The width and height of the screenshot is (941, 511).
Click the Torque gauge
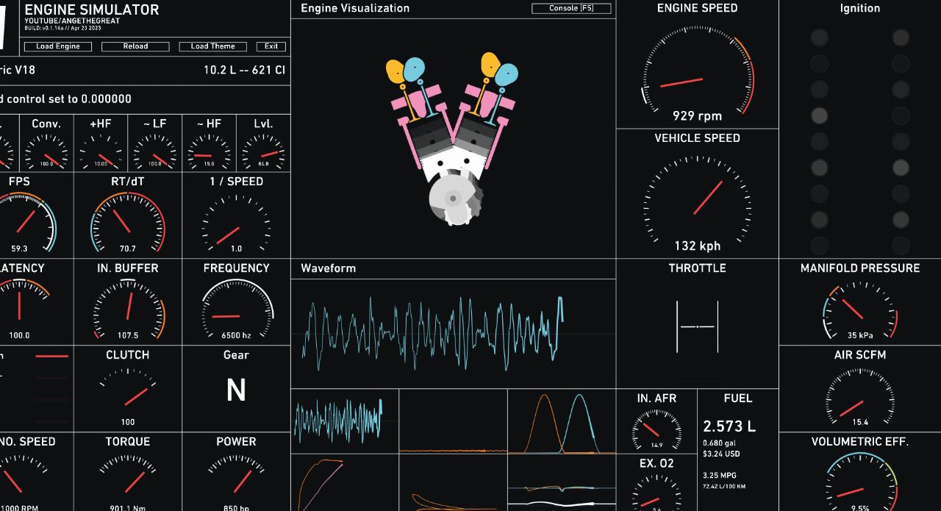point(128,478)
